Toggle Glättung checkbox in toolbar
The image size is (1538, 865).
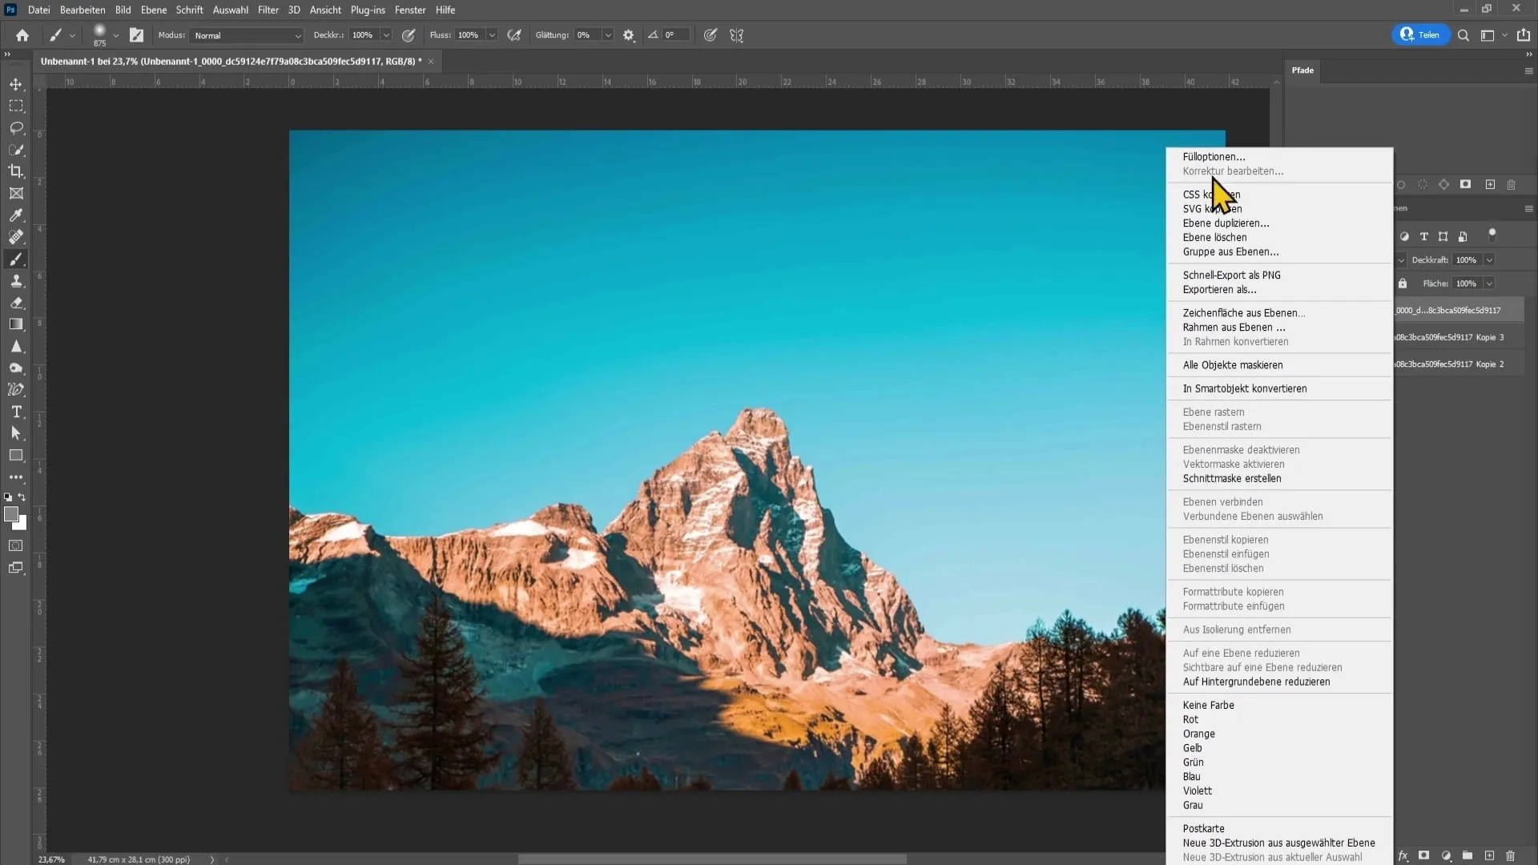coord(553,35)
